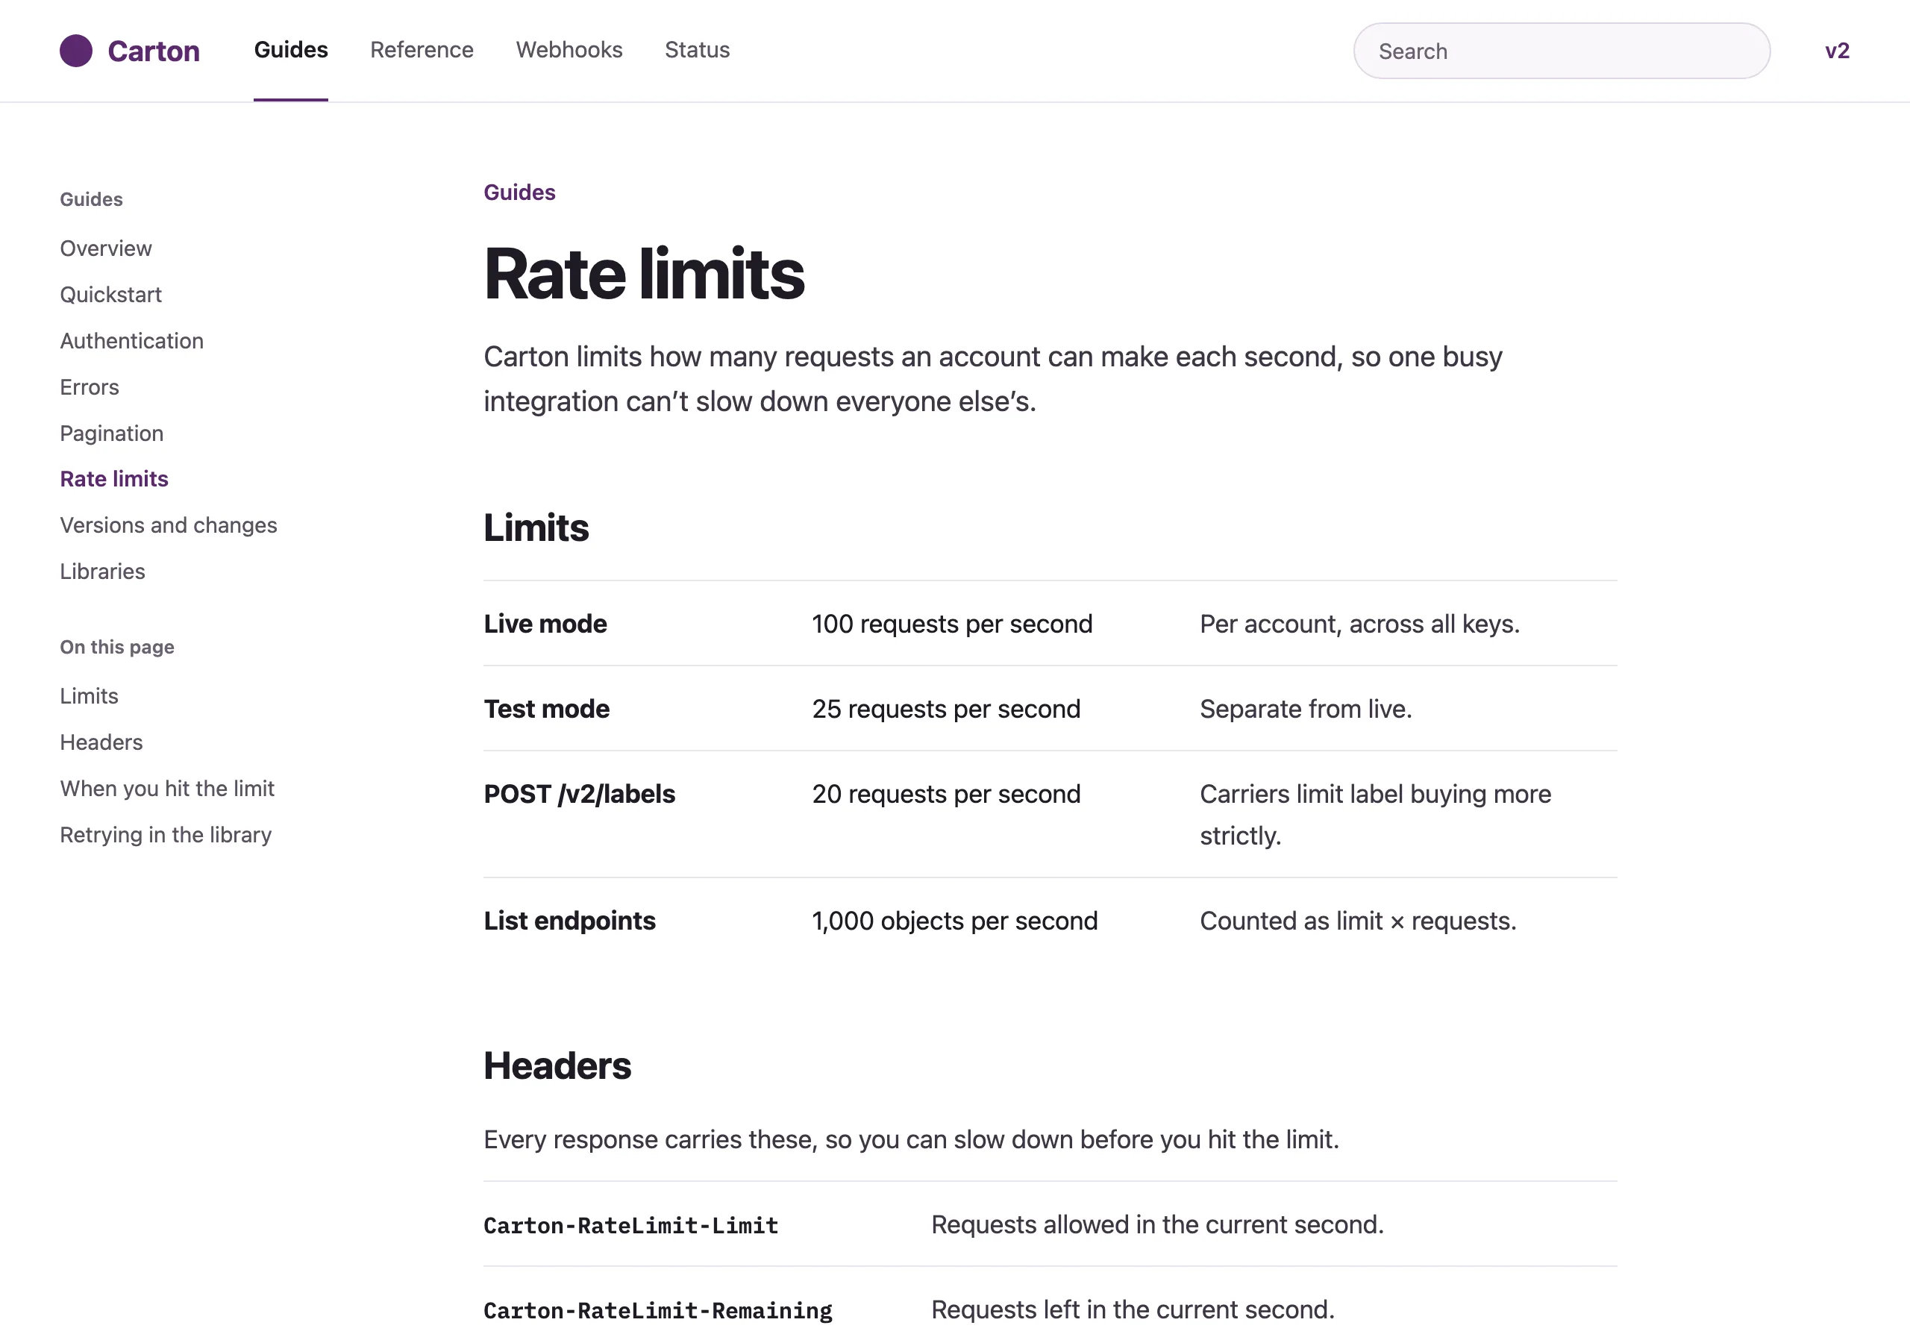Click the Separate from live note
Screen dimensions: 1910x1343
click(x=1305, y=708)
